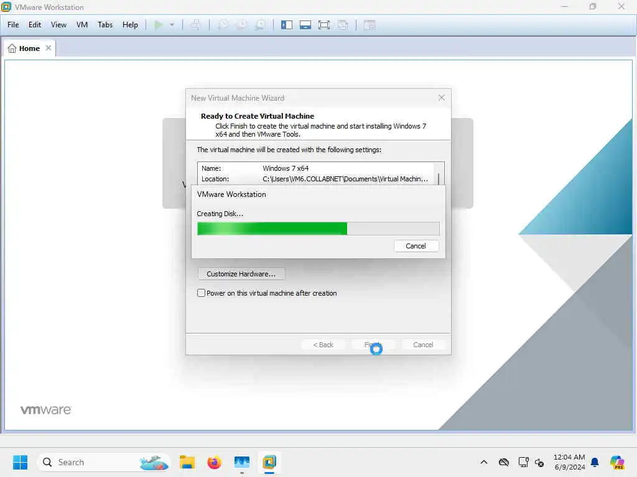637x477 pixels.
Task: Click the Home tab house icon
Action: [x=12, y=48]
